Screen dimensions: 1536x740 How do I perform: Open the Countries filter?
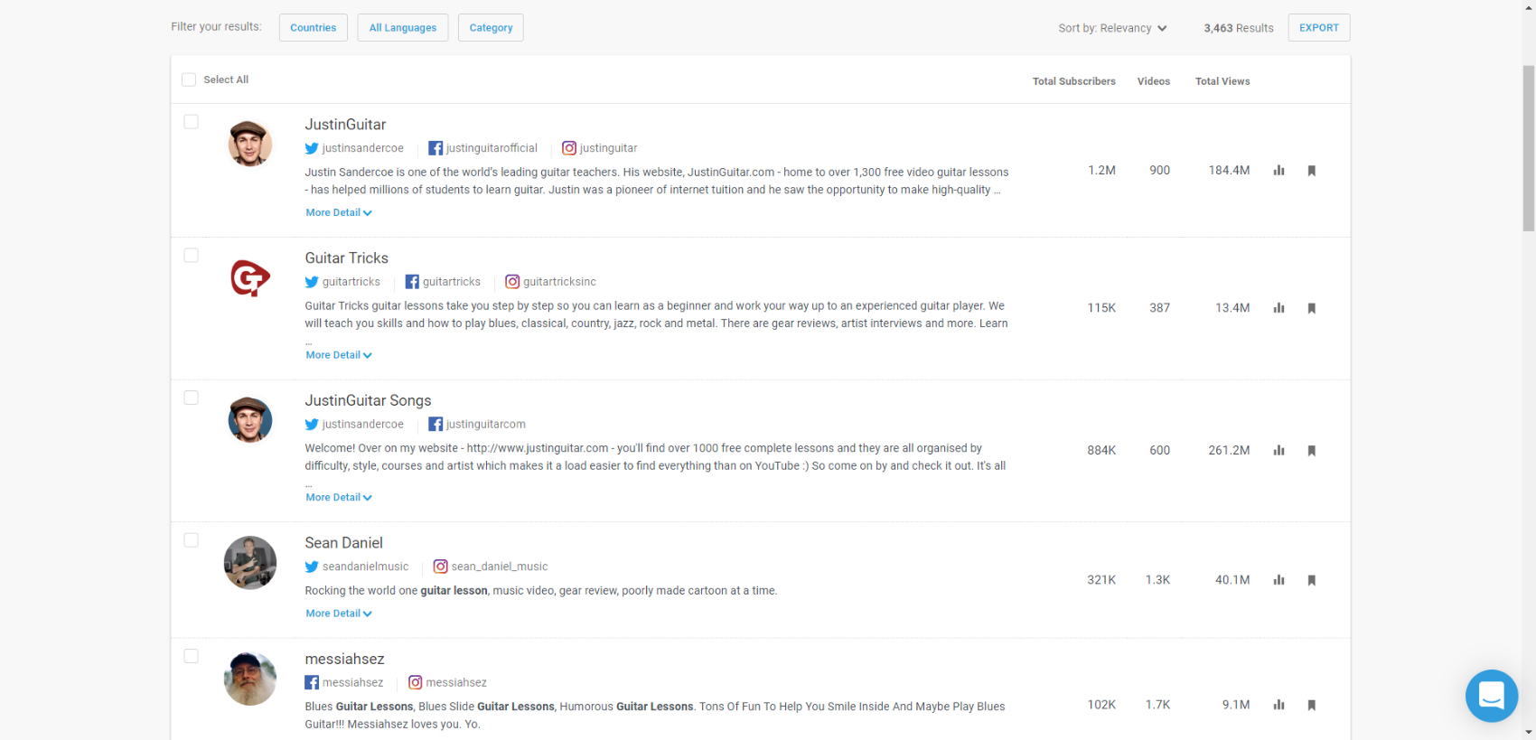(x=314, y=27)
